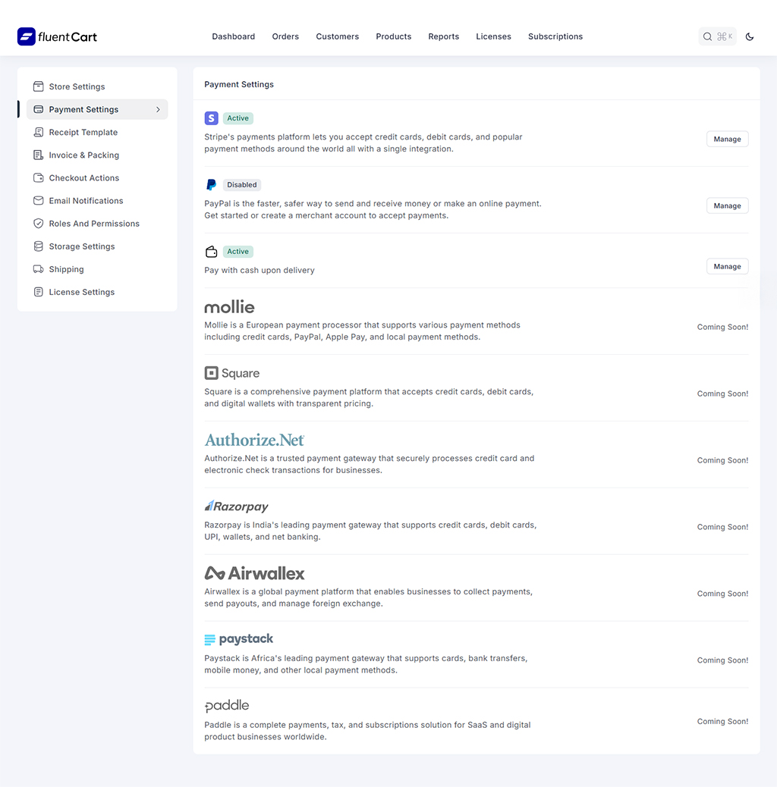Click Manage button for PayPal
This screenshot has height=787, width=777.
click(727, 205)
